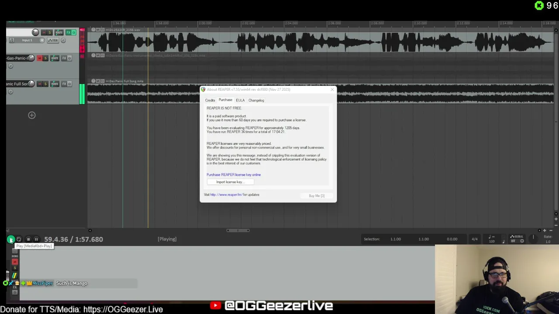Adjust Gas-Panic-I track volume knob
Image resolution: width=559 pixels, height=314 pixels.
coord(31,58)
